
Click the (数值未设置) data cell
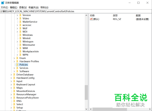142,19
